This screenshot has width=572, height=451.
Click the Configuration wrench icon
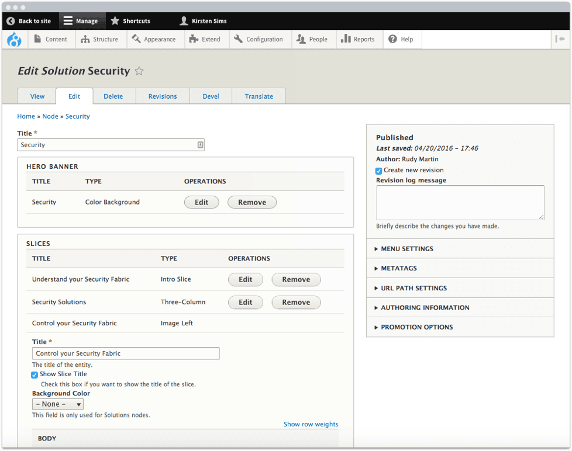pyautogui.click(x=238, y=39)
